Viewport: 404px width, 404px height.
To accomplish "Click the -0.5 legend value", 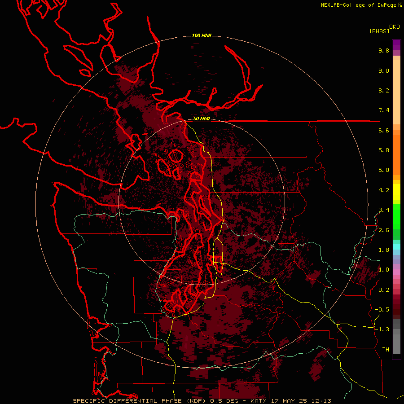I will tap(382, 310).
